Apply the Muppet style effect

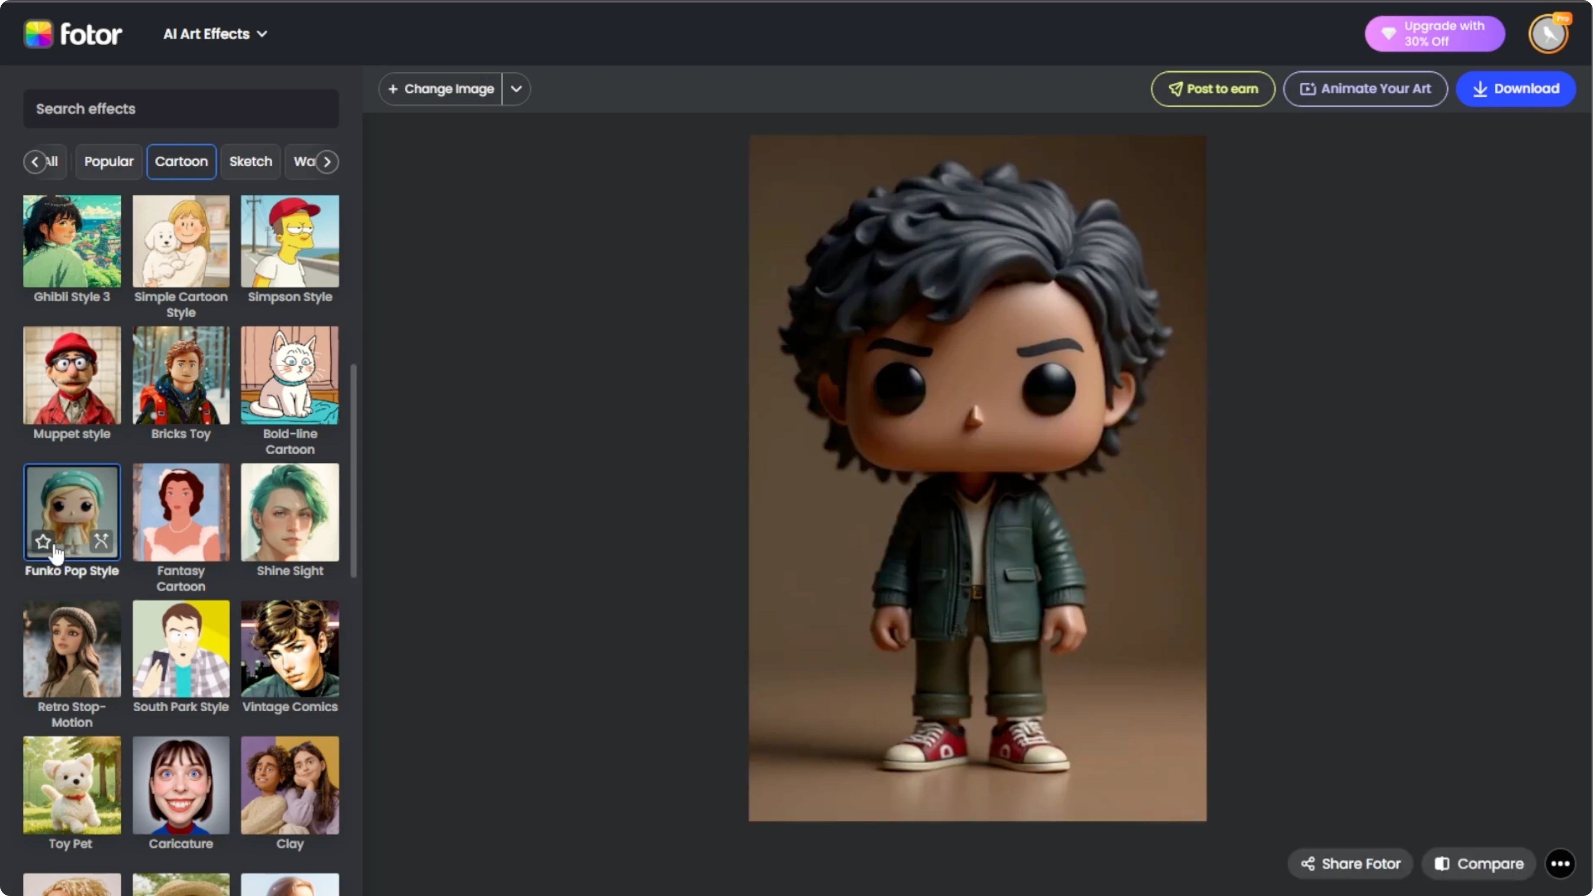(x=72, y=375)
